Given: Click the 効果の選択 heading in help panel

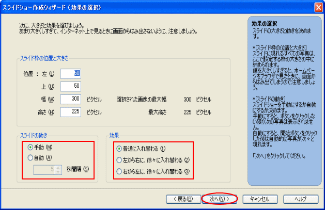Looking at the screenshot, I should [264, 24].
